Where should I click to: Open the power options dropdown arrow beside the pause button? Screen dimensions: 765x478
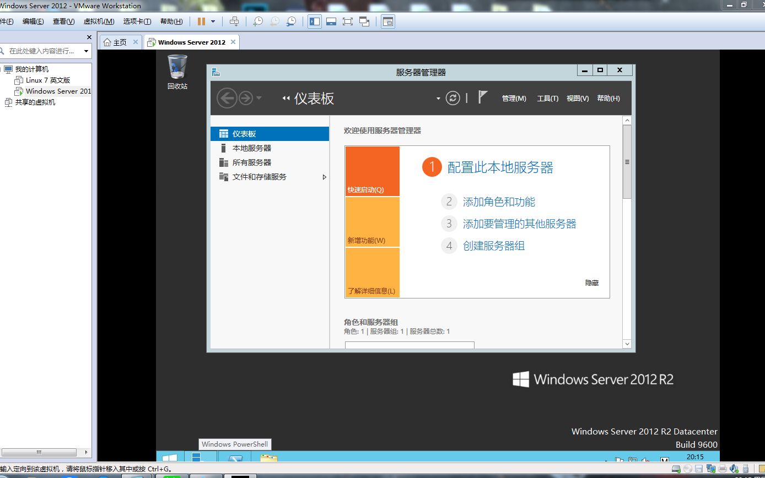pyautogui.click(x=213, y=21)
